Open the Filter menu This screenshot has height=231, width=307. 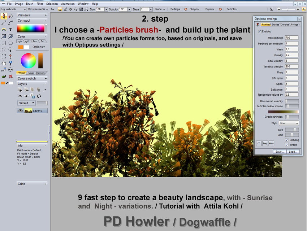tap(40, 4)
